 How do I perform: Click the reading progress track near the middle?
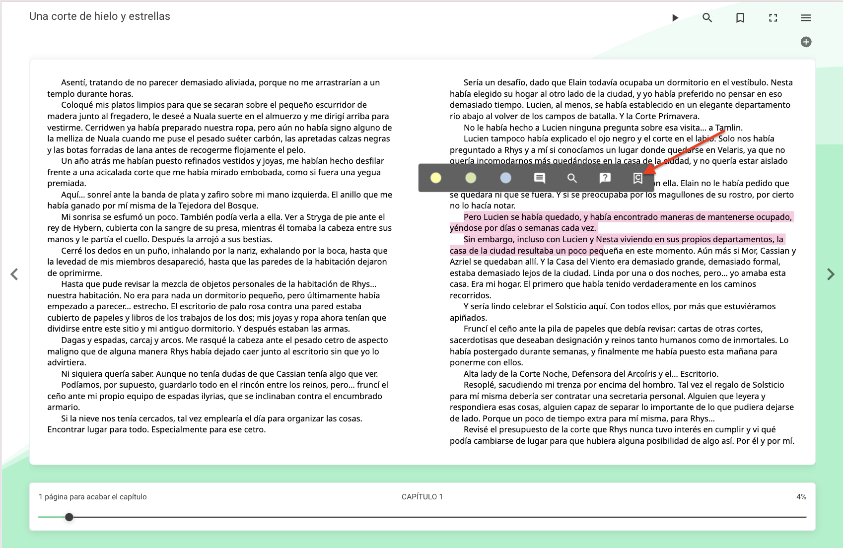pos(422,517)
